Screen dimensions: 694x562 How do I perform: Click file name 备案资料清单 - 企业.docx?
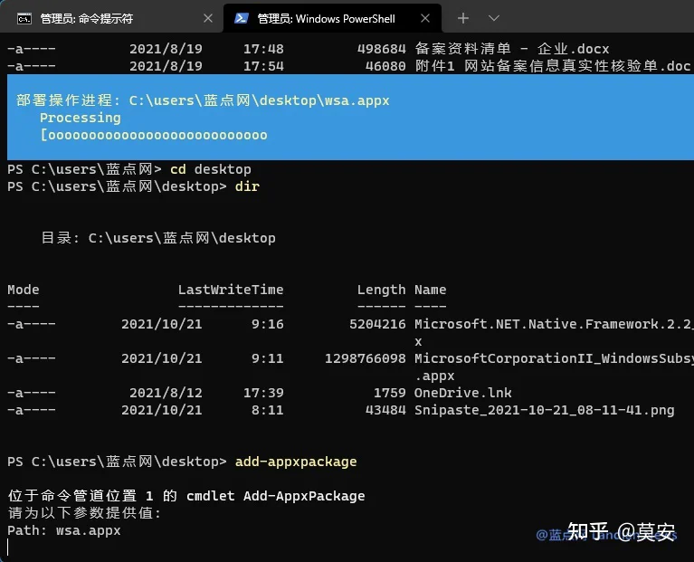pos(511,49)
